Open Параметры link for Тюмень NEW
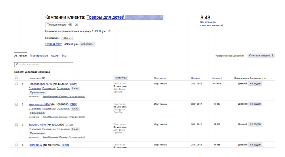Screen dimensions: 285x157 [x=49, y=129]
